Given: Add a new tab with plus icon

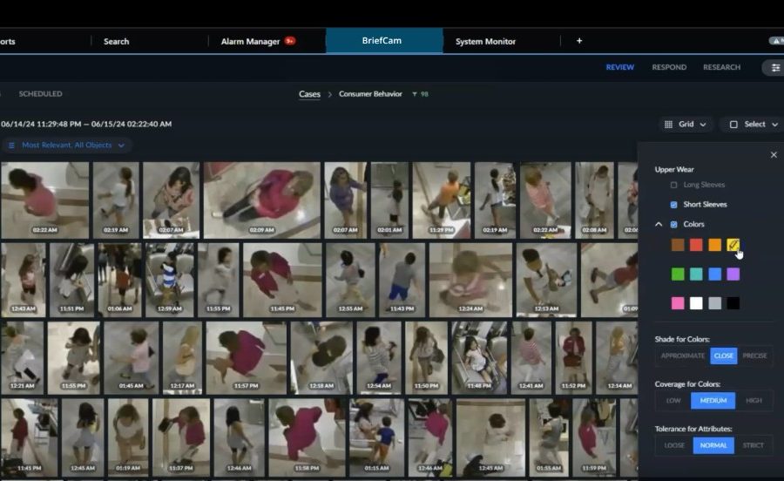Looking at the screenshot, I should [579, 41].
